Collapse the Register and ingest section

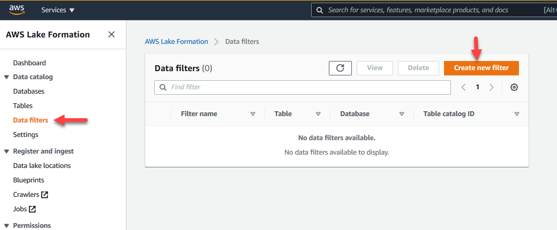coord(6,151)
